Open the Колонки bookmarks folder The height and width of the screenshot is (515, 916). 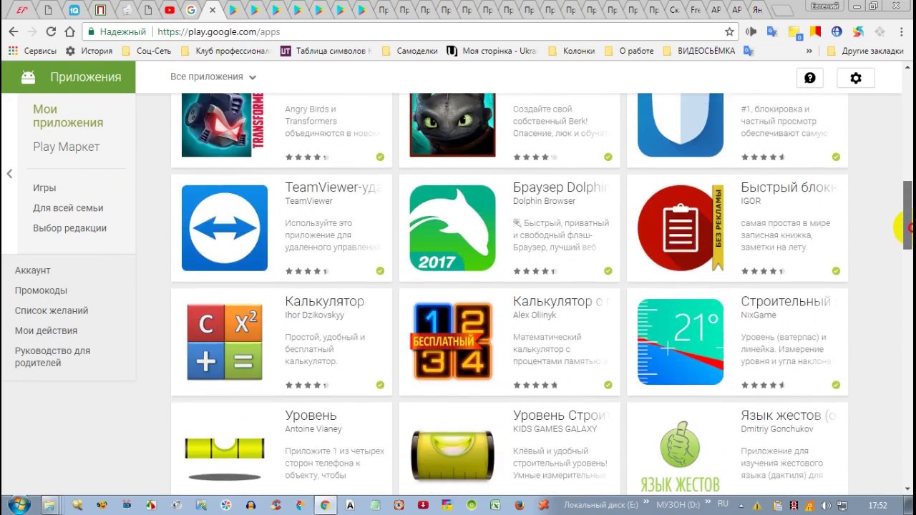point(571,51)
